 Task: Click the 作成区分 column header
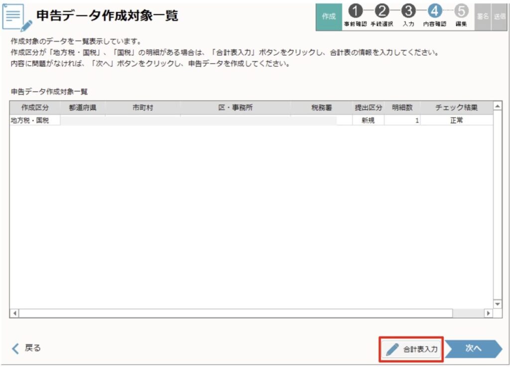35,108
